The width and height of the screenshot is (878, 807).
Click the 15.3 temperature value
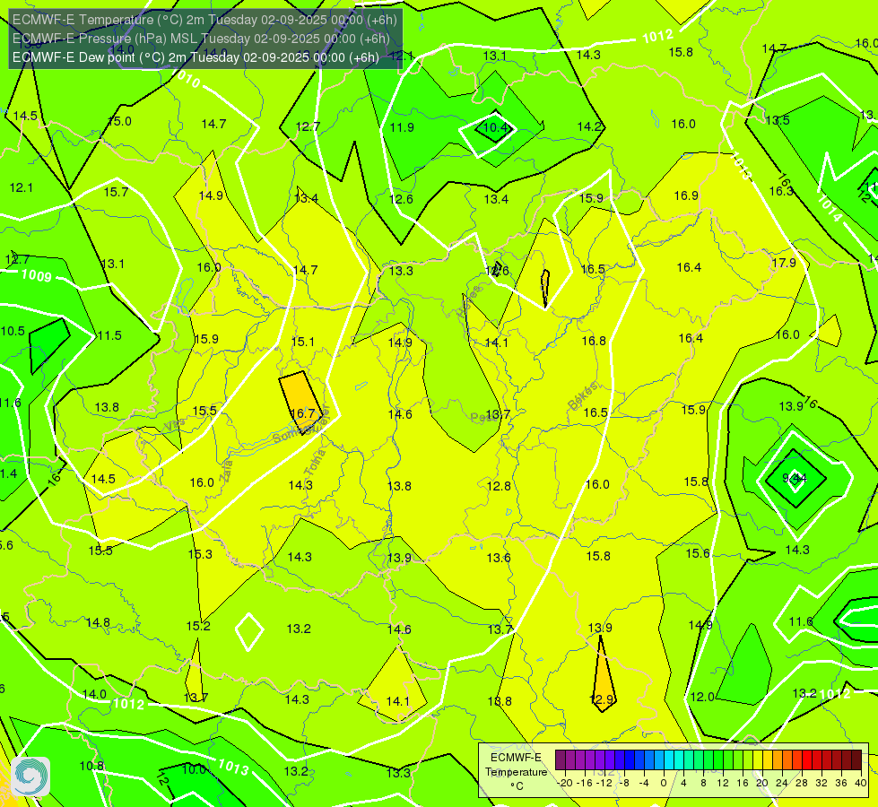200,554
